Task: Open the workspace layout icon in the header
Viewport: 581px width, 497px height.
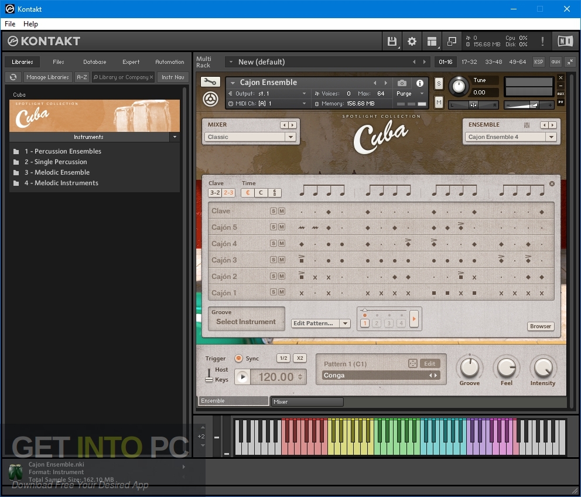Action: pos(432,41)
